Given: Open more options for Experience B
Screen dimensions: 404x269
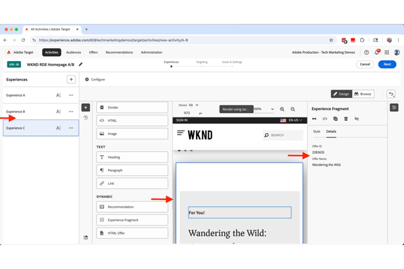Looking at the screenshot, I should (x=71, y=111).
